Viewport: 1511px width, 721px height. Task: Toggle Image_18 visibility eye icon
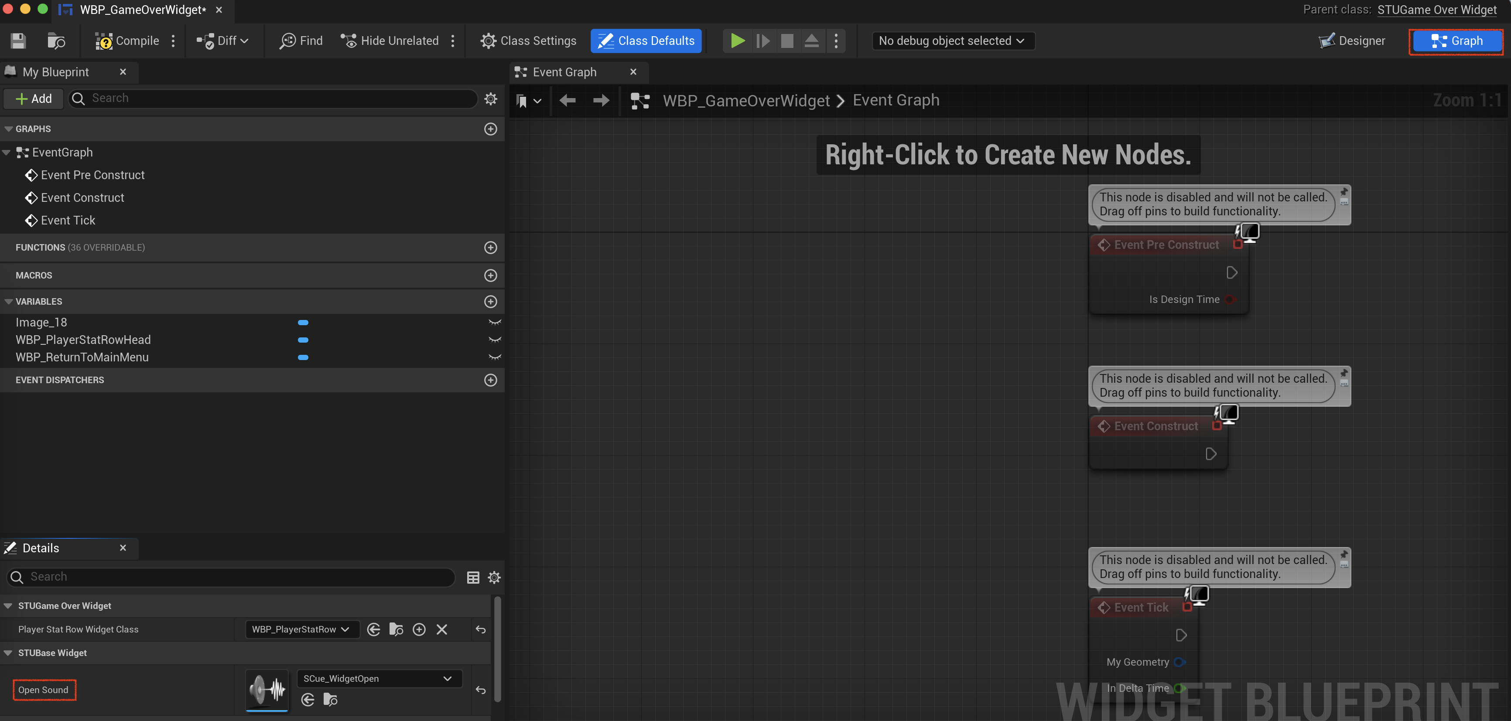495,323
